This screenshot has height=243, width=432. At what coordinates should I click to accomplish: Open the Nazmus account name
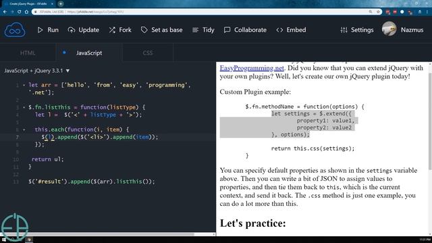point(412,30)
